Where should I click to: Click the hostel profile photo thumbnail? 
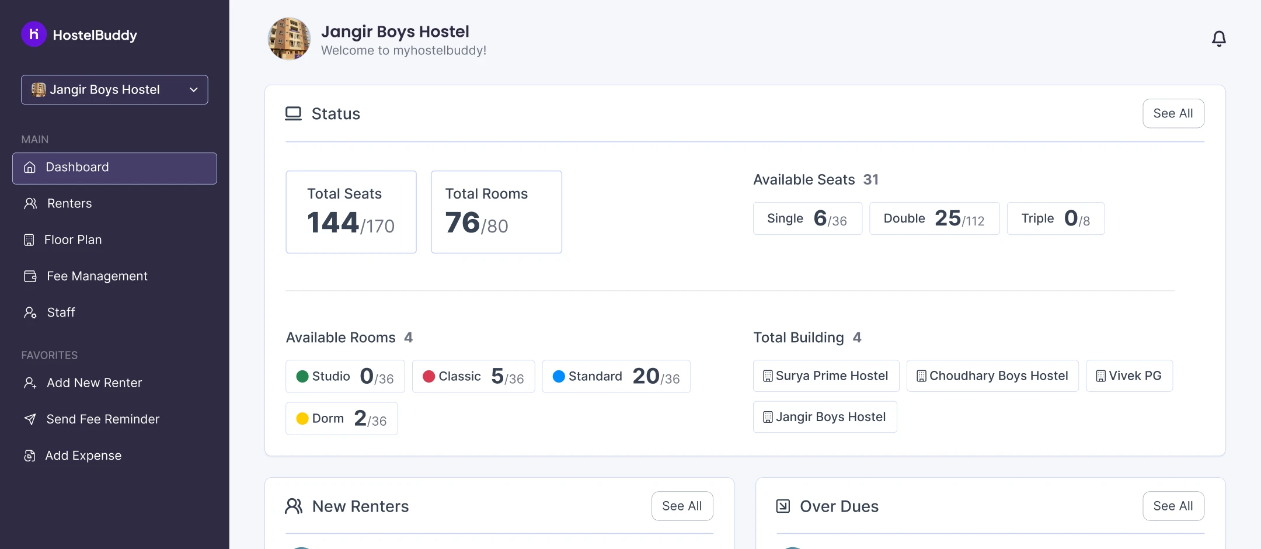(289, 39)
